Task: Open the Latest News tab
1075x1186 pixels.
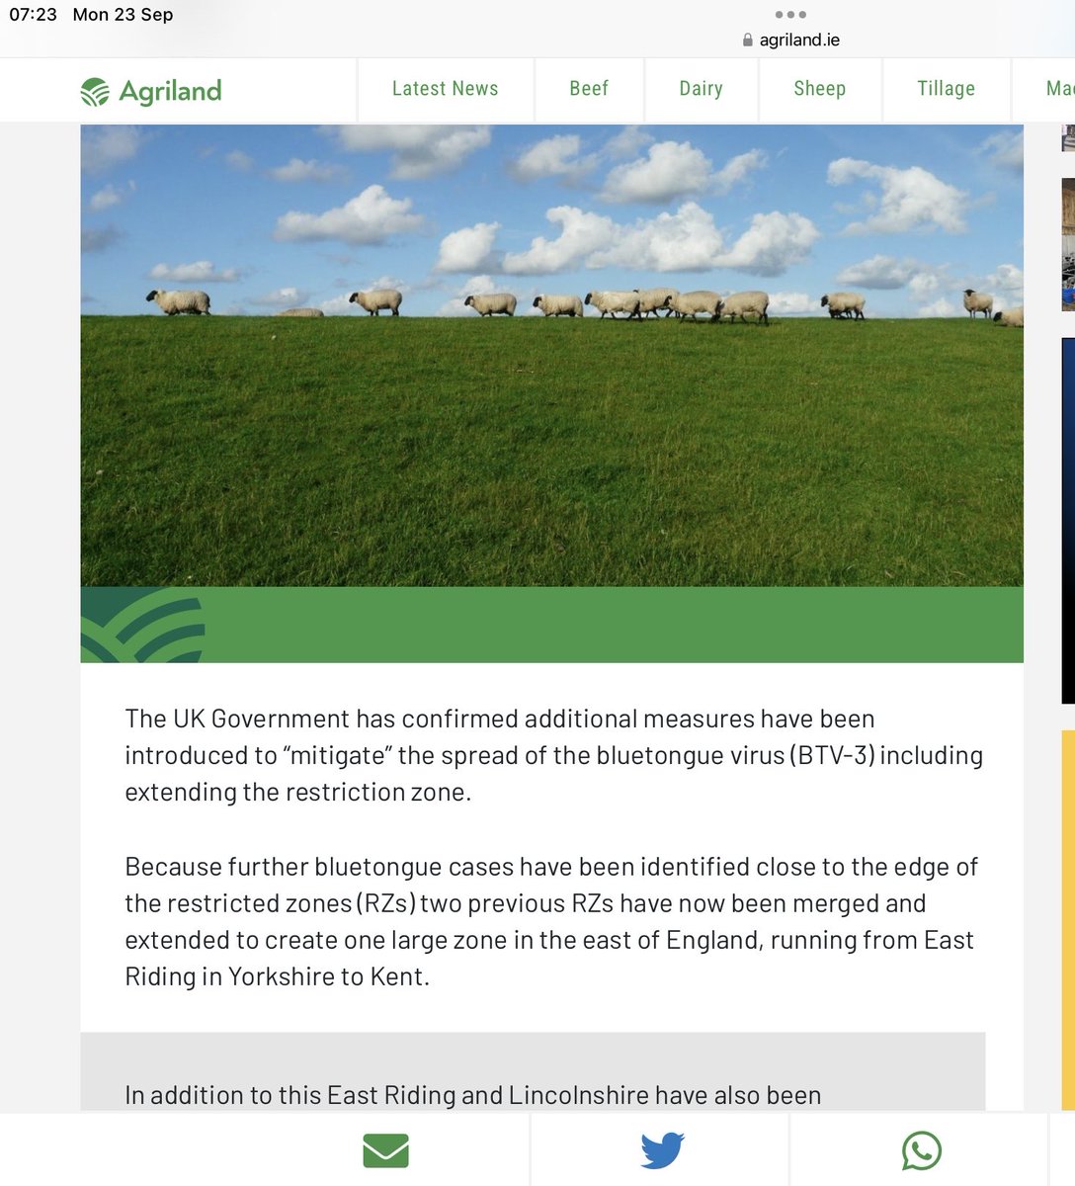Action: [446, 89]
